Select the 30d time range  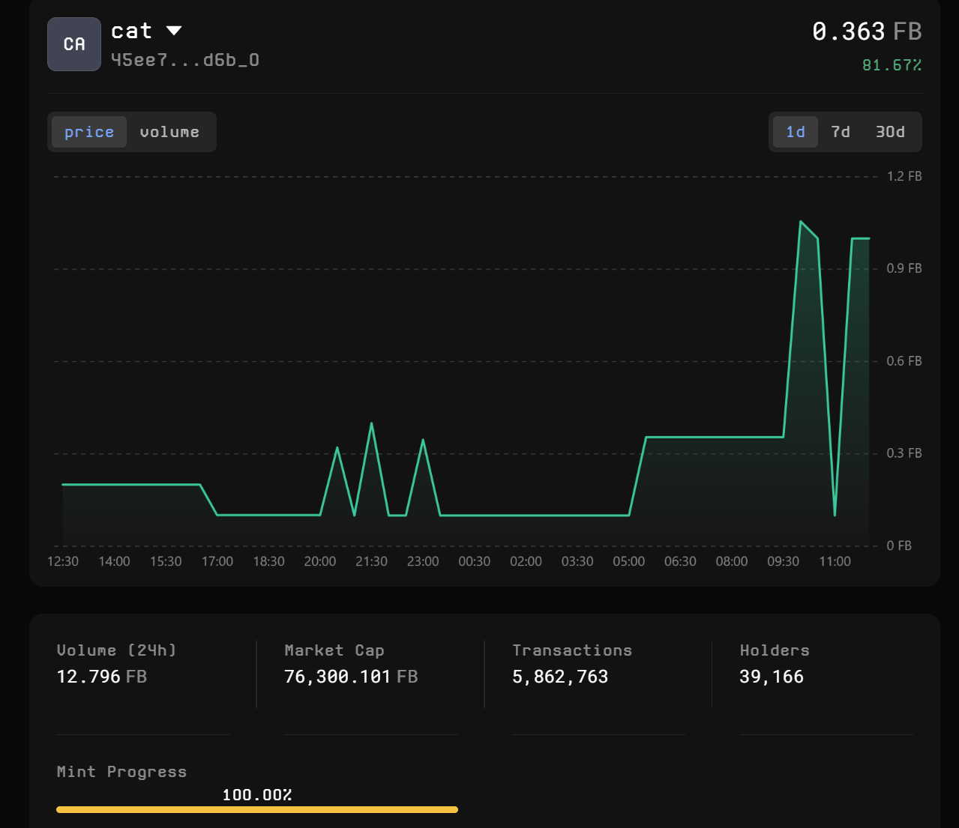point(890,132)
